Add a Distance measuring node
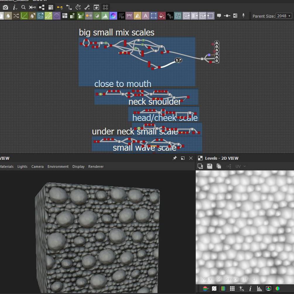294x294 pixels. (48, 16)
